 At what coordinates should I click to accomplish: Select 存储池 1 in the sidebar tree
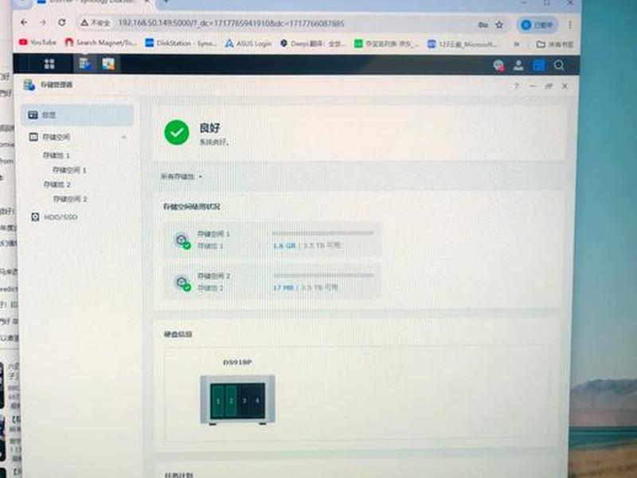pos(57,155)
